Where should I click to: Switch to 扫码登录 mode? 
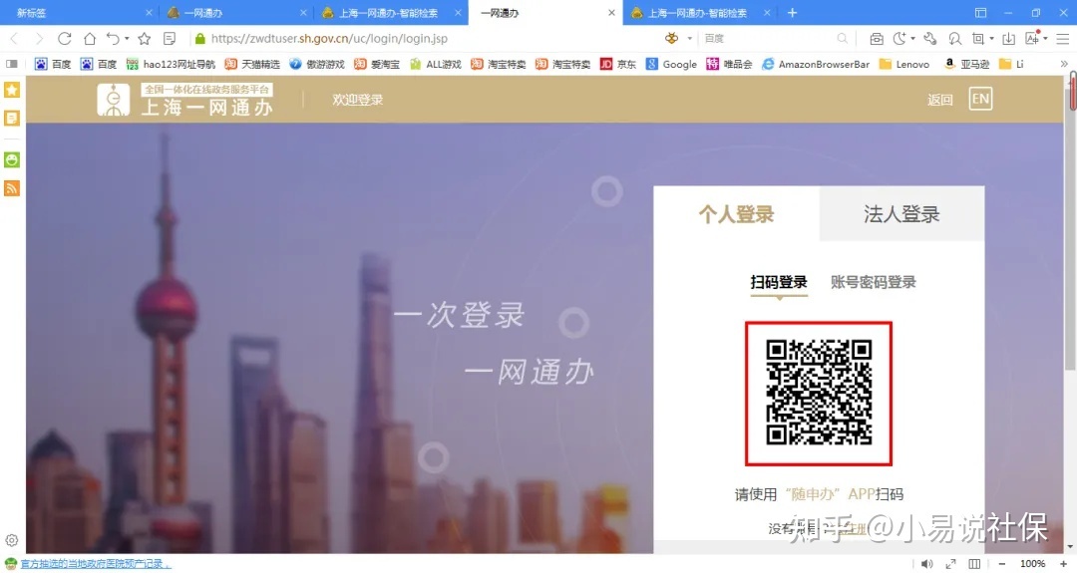[779, 282]
